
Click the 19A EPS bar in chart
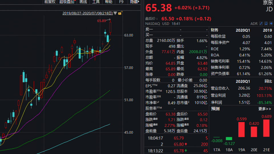click(x=241, y=129)
